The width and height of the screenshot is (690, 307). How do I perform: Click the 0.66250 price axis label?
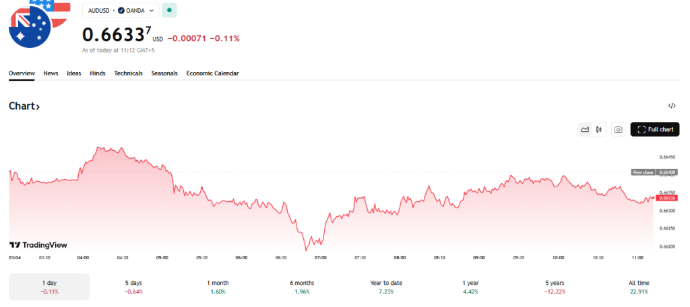(666, 228)
